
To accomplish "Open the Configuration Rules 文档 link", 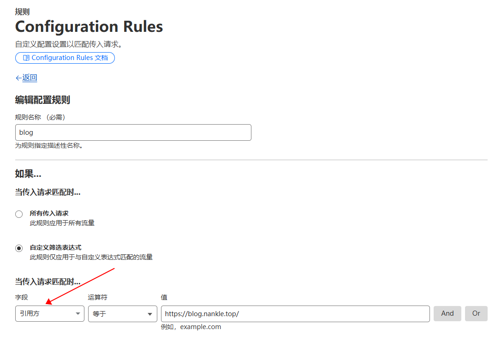I will [65, 58].
